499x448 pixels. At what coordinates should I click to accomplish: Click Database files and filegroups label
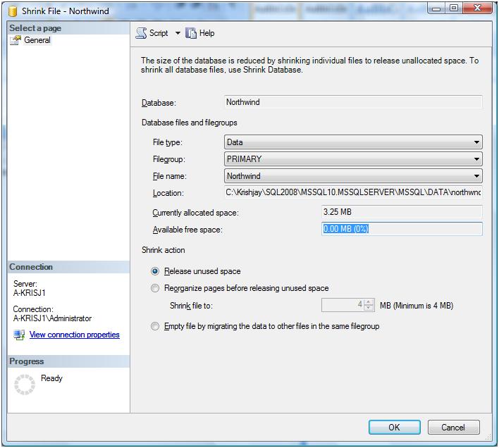click(x=190, y=123)
